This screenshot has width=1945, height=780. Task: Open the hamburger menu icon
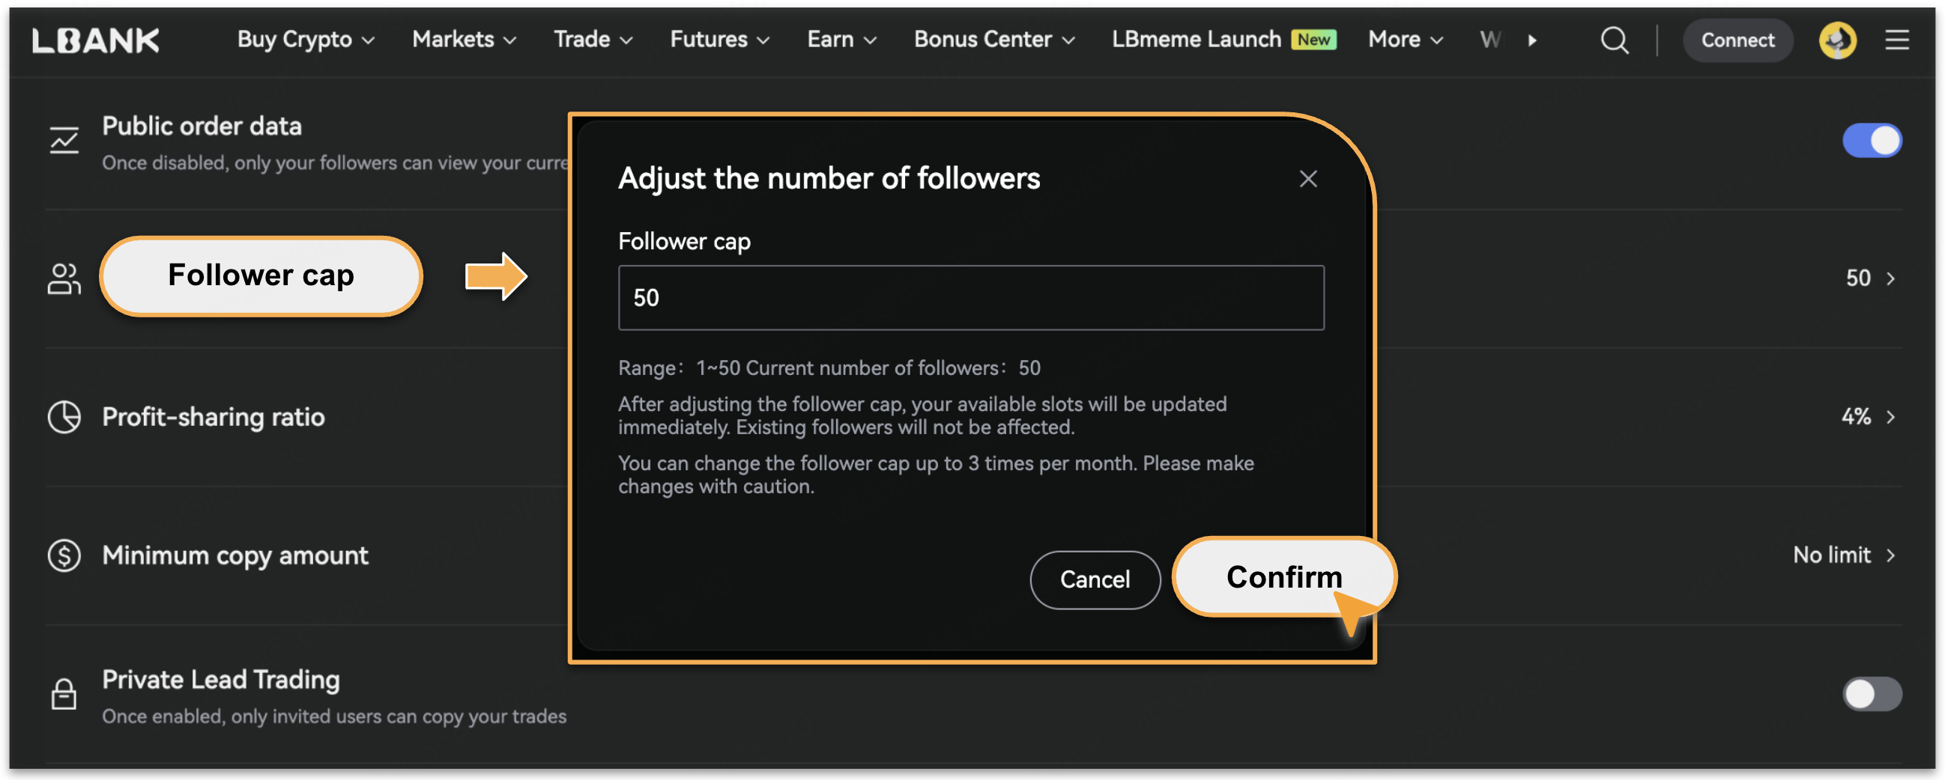1897,40
